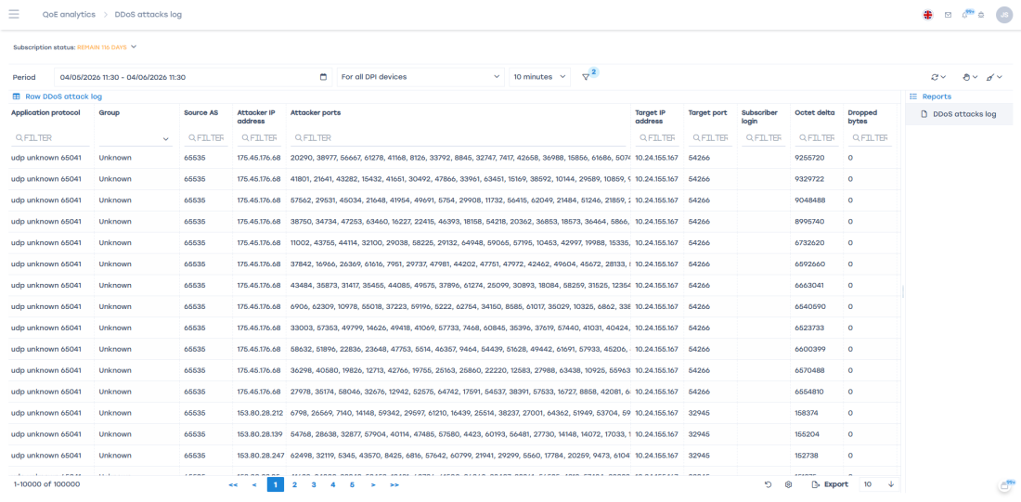Go to next page with > button
The image size is (1021, 502).
pyautogui.click(x=373, y=485)
